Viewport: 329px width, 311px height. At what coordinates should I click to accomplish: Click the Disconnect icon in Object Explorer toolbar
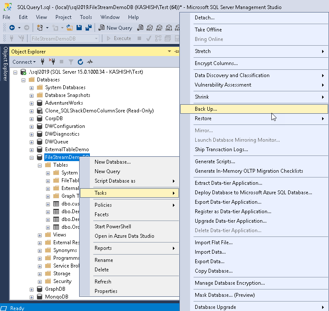pyautogui.click(x=52, y=62)
